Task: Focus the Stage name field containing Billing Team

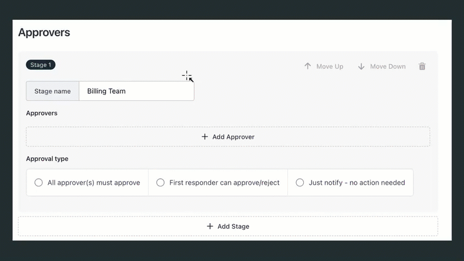Action: [x=136, y=91]
